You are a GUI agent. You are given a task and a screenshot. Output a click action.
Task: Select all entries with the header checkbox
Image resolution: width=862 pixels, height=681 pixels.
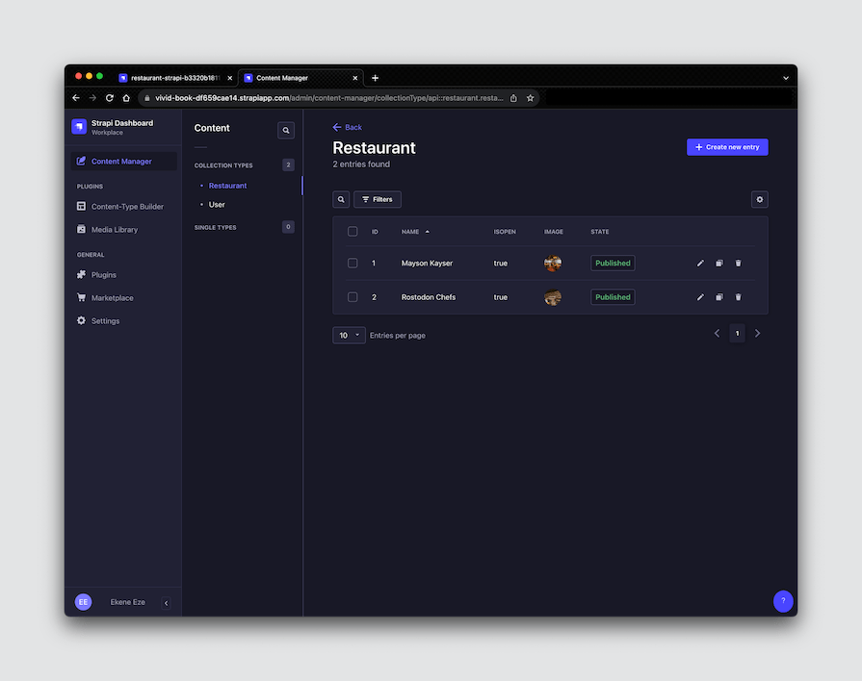pos(353,231)
